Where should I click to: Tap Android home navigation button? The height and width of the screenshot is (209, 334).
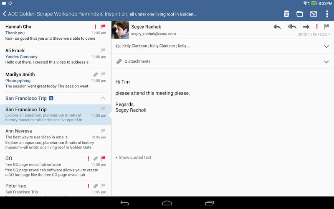167,203
